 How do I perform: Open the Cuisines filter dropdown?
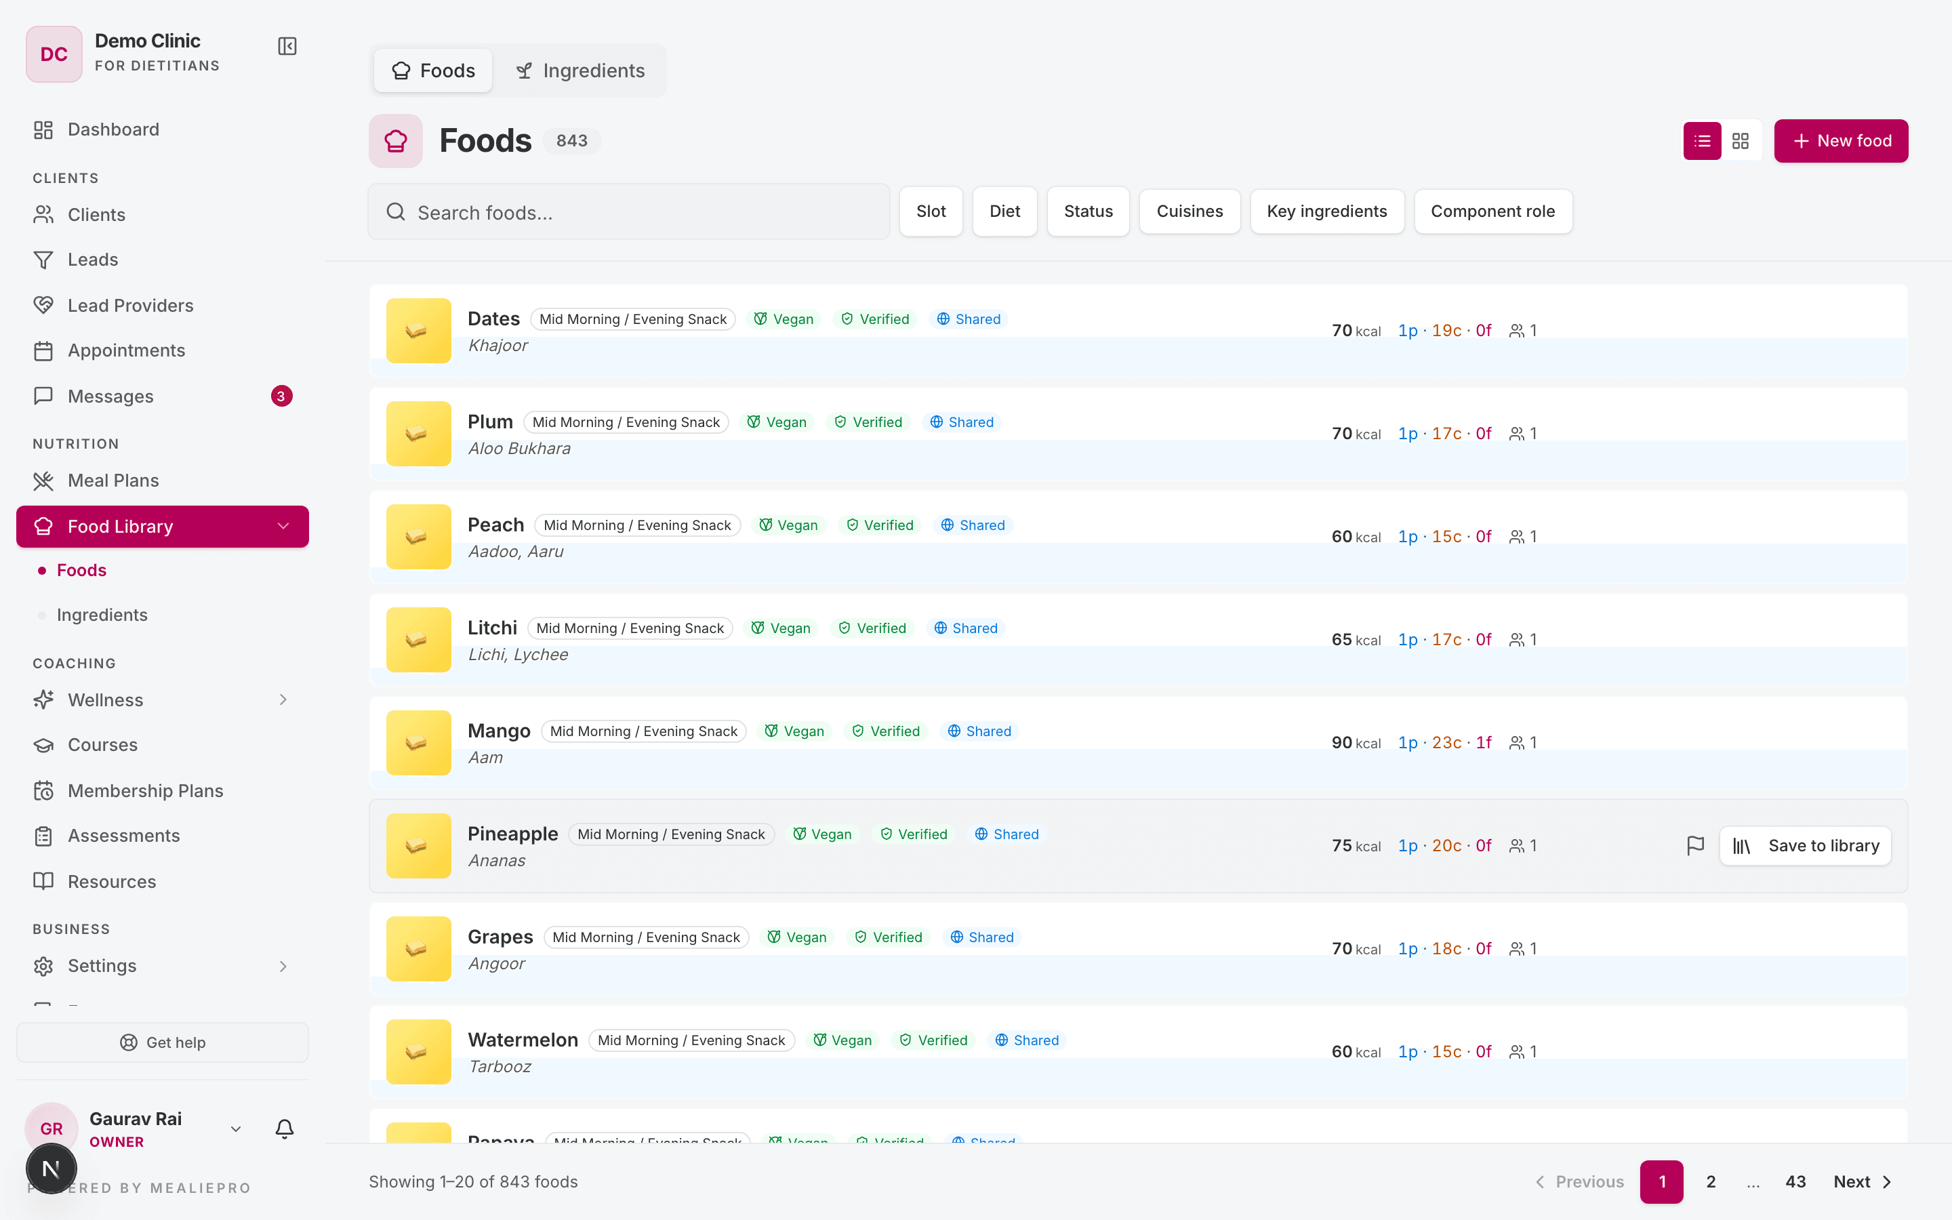coord(1189,211)
